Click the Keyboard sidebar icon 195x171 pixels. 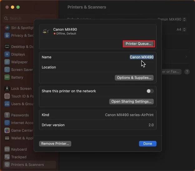tap(7, 149)
